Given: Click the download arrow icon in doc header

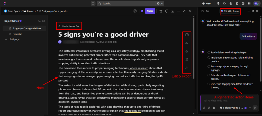Looking at the screenshot, I should [x=172, y=11].
